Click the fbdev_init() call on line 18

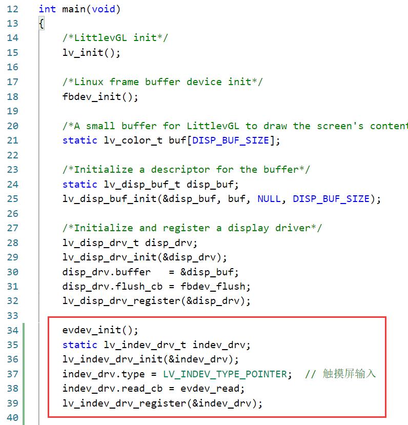point(100,97)
